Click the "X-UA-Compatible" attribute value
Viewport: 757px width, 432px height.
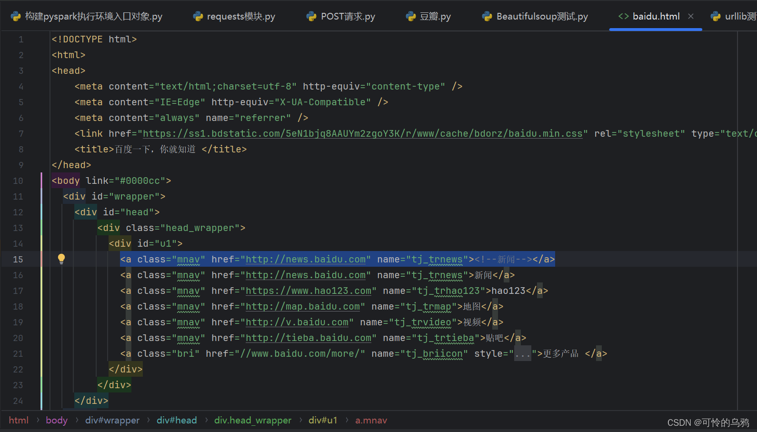pos(323,102)
